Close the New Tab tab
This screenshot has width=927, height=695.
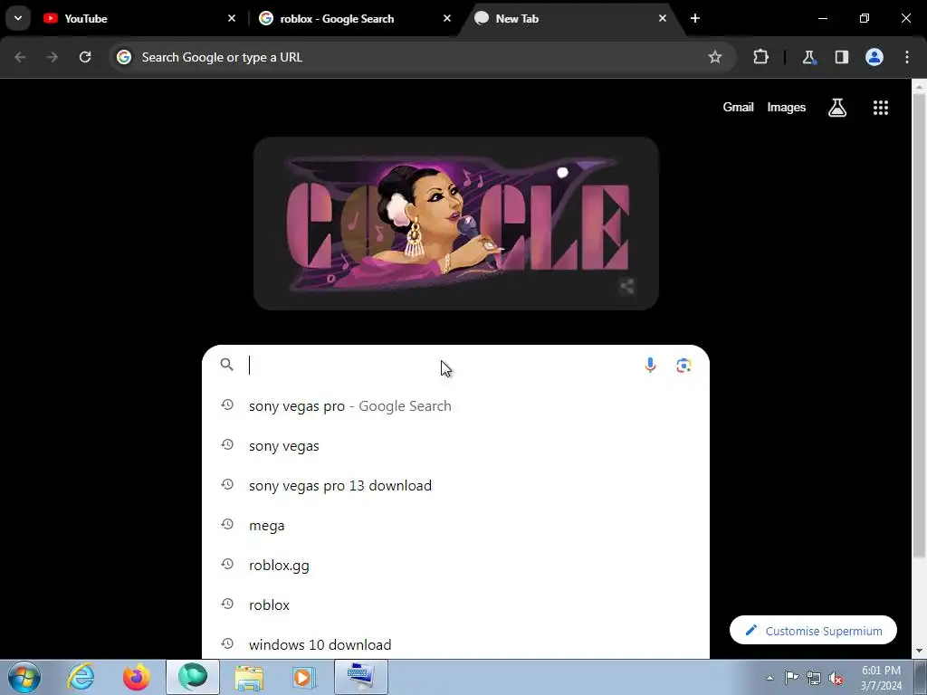point(662,18)
